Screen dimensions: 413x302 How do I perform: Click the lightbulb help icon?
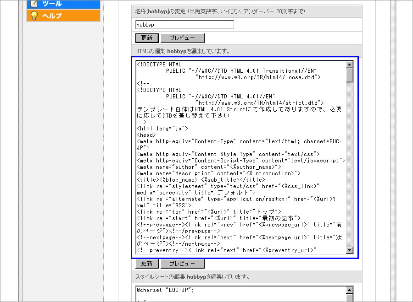(x=34, y=16)
